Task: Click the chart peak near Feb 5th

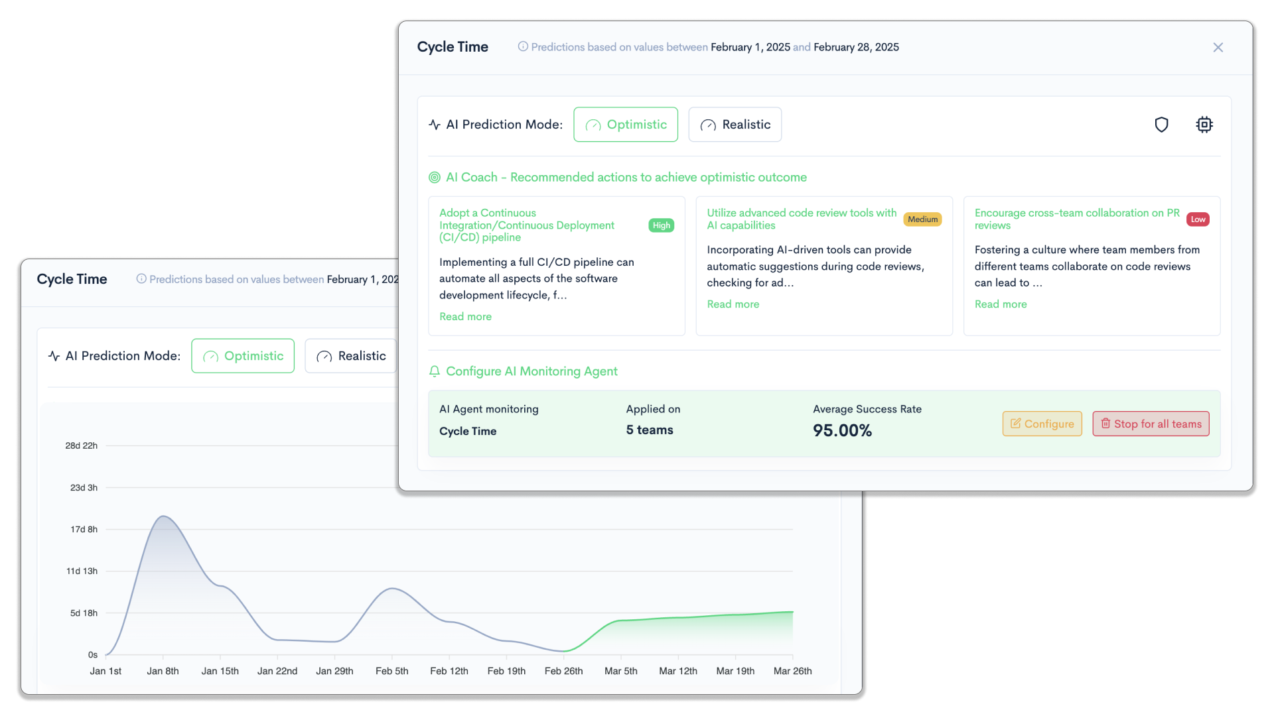Action: click(x=392, y=589)
